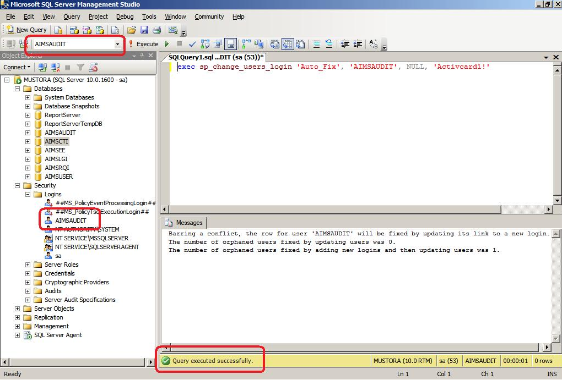Select the AIMSAUDIT login entry
562x380 pixels.
click(71, 221)
